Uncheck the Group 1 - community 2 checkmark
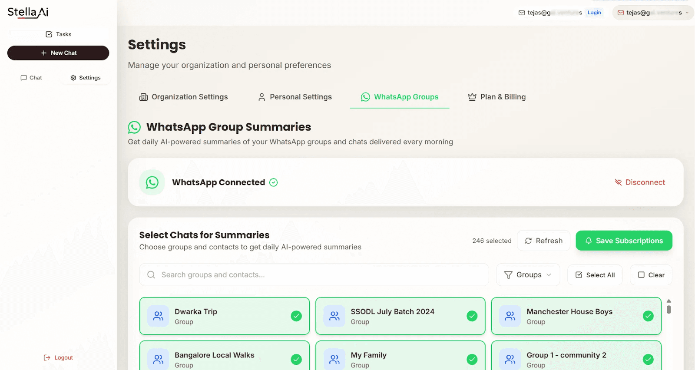Screen dimensions: 695x370 click(648, 359)
